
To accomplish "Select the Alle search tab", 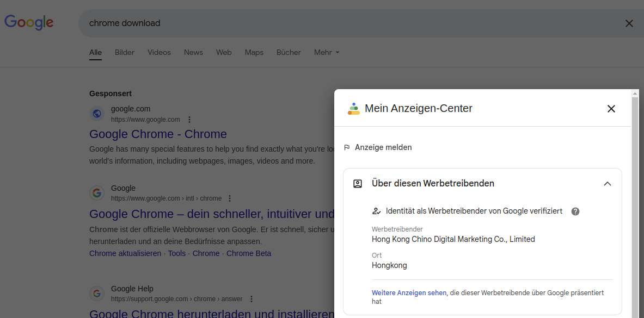I will coord(95,53).
